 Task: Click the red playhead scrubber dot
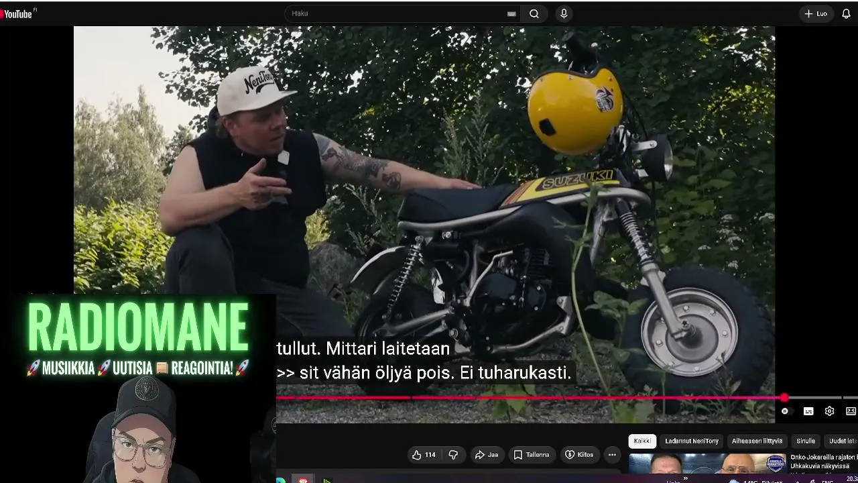click(x=784, y=398)
